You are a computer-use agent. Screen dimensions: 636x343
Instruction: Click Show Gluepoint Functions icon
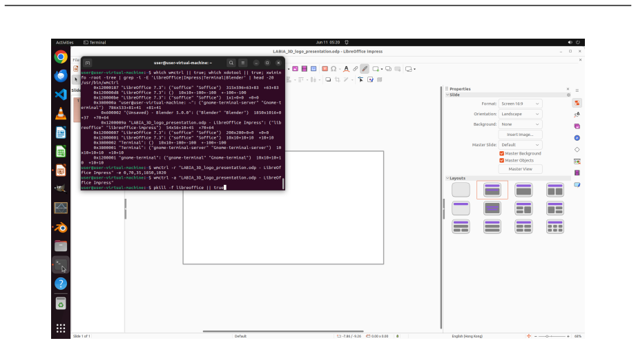(x=370, y=79)
